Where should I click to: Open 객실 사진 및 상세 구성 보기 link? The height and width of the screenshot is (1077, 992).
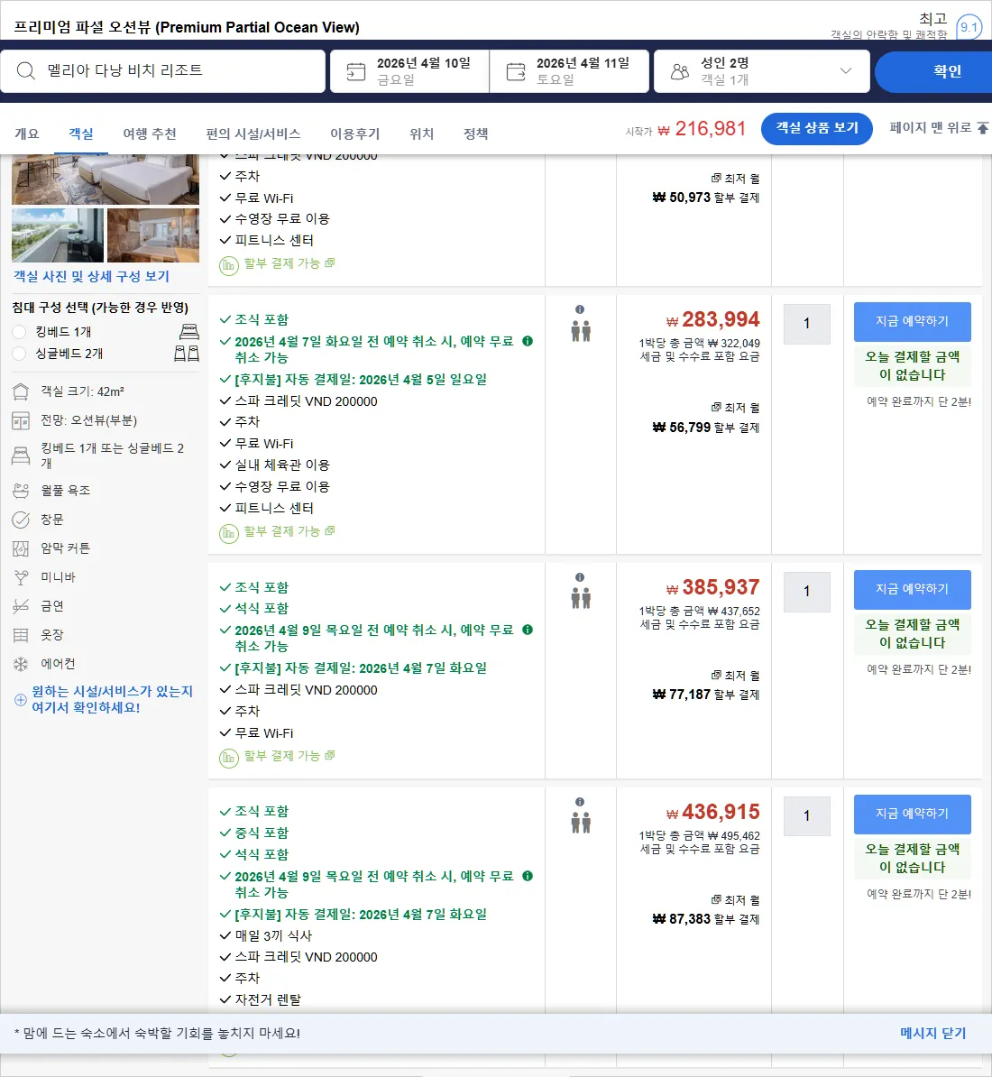pos(91,276)
